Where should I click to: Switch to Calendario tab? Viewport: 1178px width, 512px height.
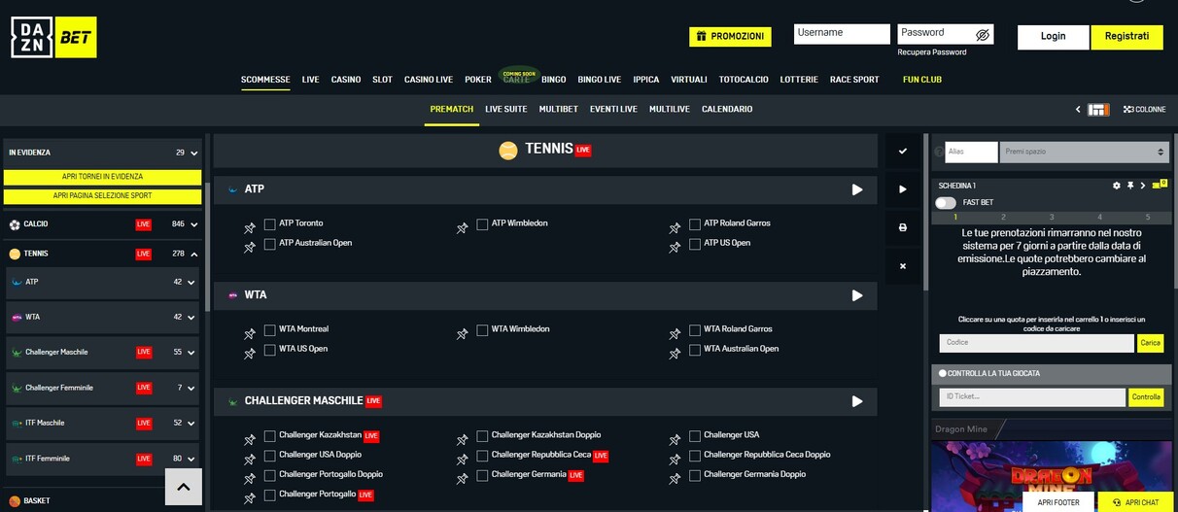coord(727,110)
